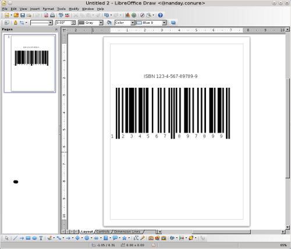Screen dimensions: 291x249
Task: Select the Flowchart shapes tool
Action: (x=106, y=238)
